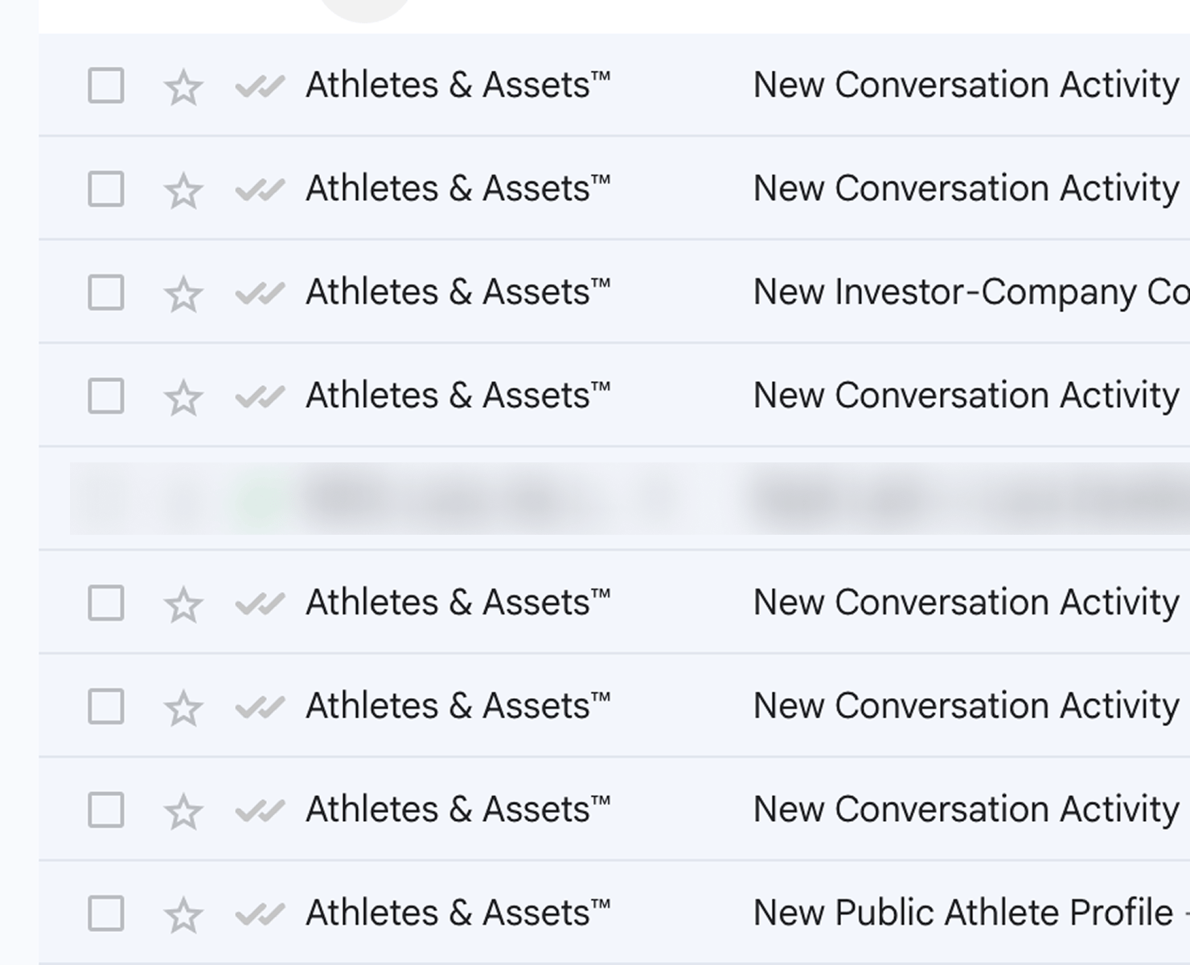Star the topmost Athletes & Assets email

pyautogui.click(x=183, y=87)
